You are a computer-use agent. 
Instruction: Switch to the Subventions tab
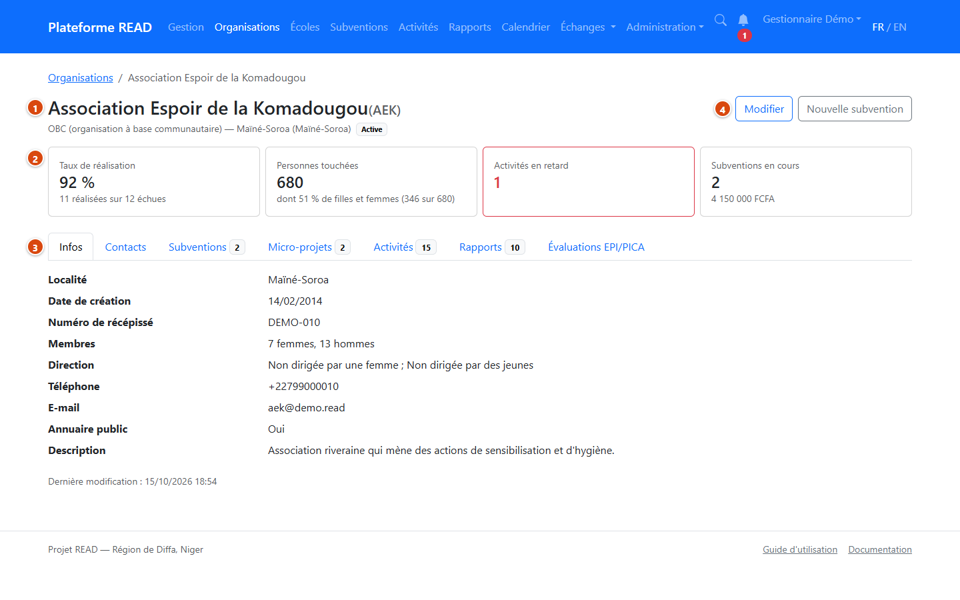click(x=207, y=247)
